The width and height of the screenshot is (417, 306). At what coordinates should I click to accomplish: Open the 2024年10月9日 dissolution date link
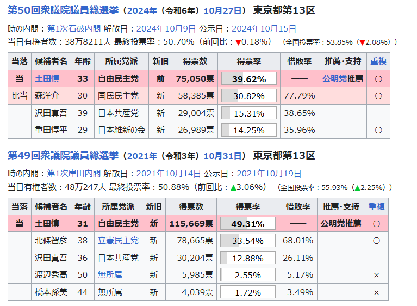pyautogui.click(x=166, y=29)
